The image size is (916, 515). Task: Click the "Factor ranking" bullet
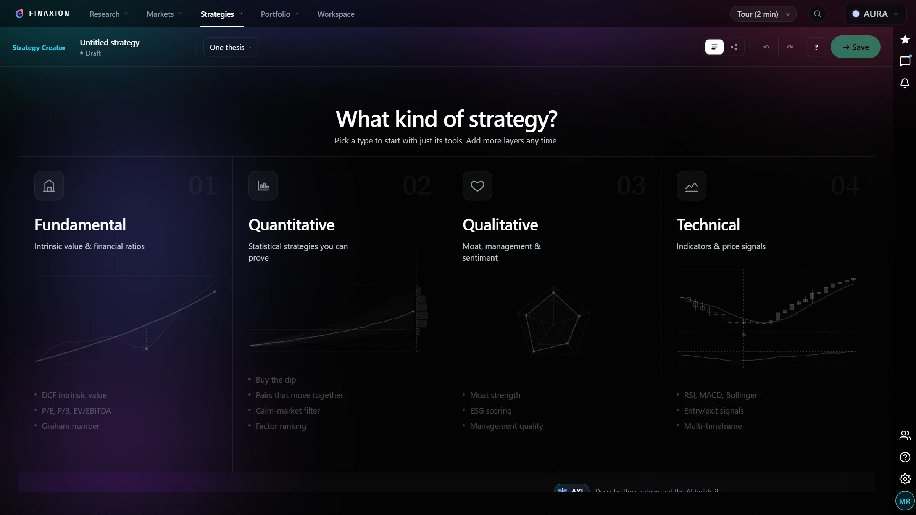(x=281, y=426)
